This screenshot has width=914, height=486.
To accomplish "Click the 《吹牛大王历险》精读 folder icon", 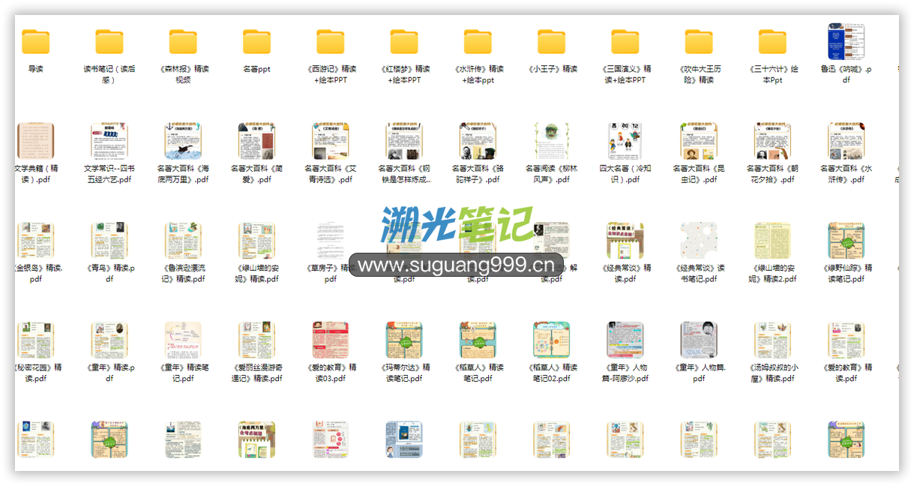I will click(x=698, y=42).
